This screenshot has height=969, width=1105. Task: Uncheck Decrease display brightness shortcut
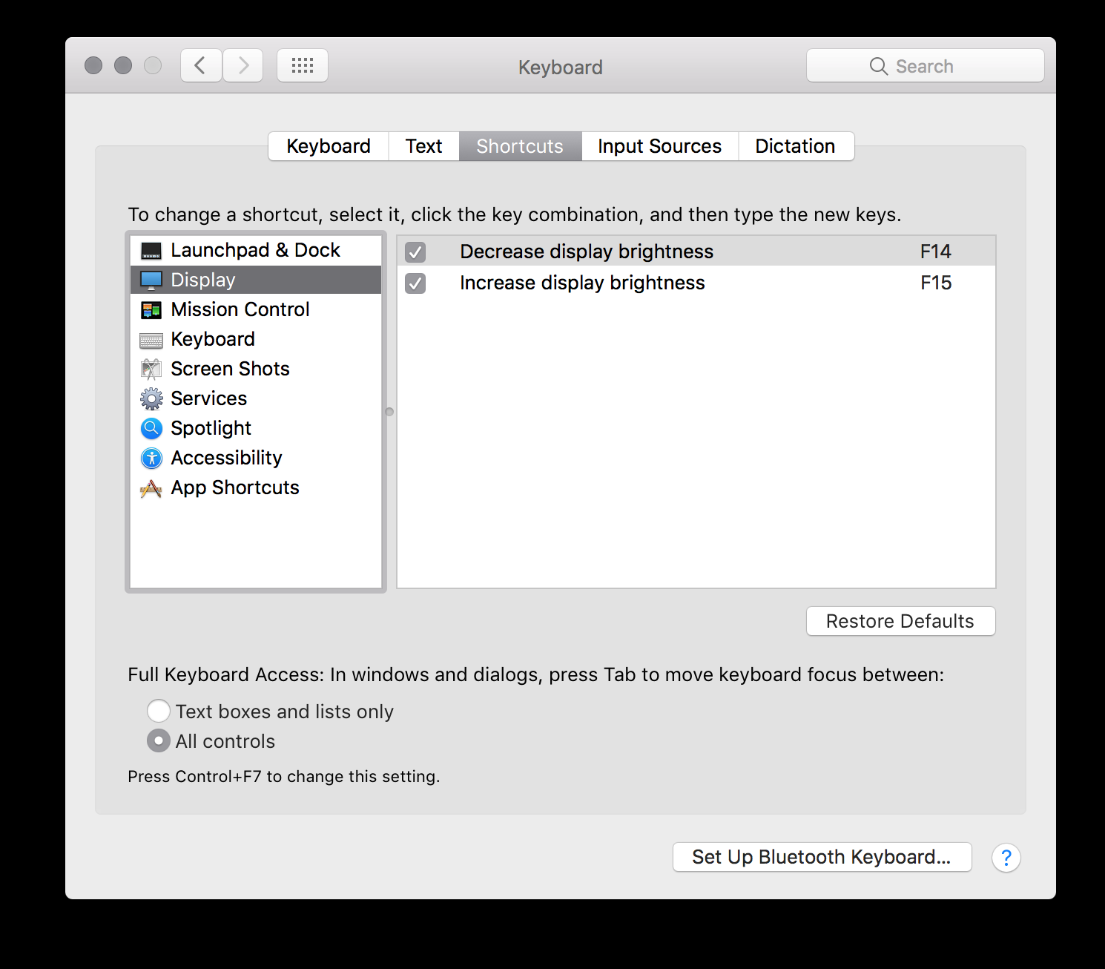[415, 252]
